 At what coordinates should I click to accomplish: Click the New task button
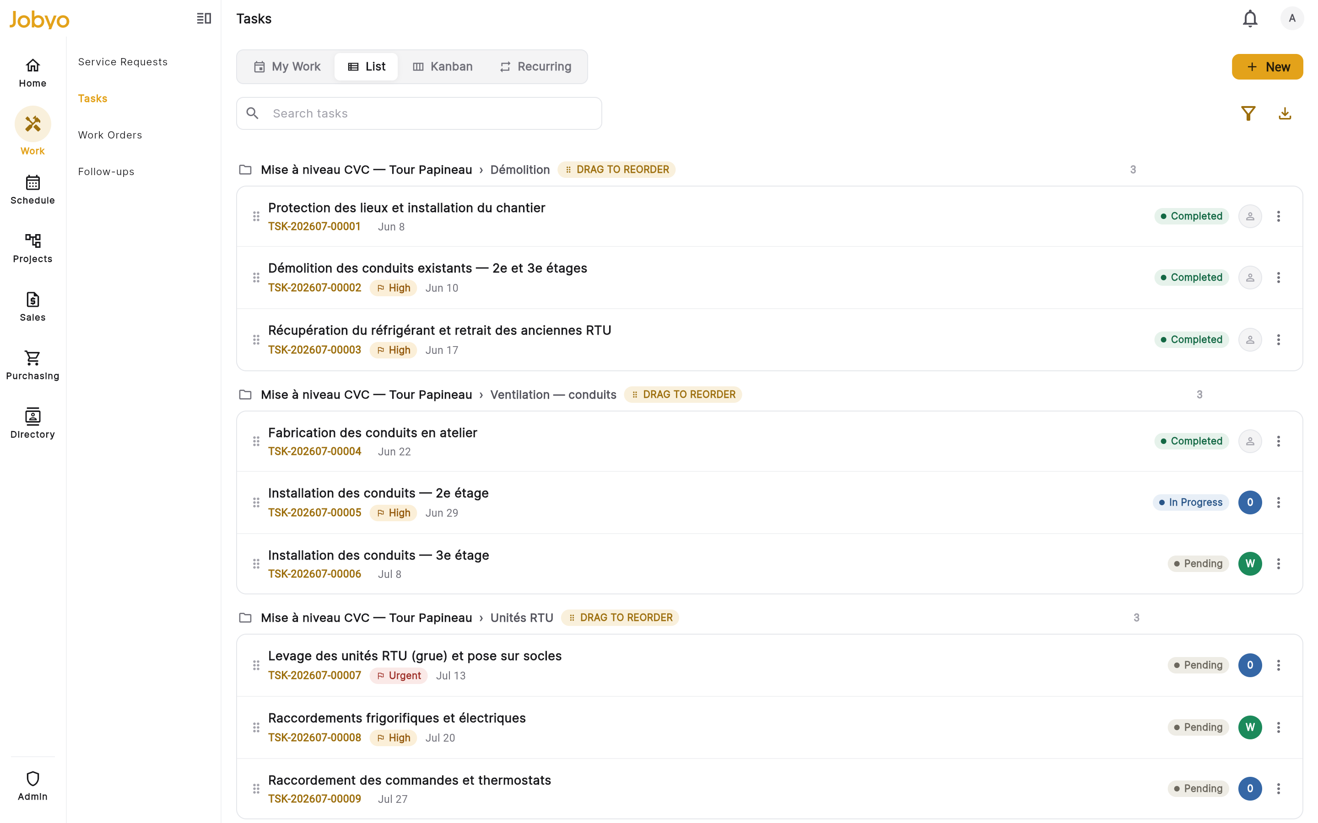(x=1267, y=67)
